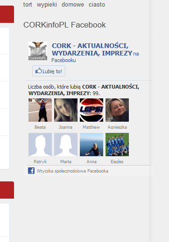Open Anna's seaside profile photo
The image size is (169, 242).
[92, 145]
